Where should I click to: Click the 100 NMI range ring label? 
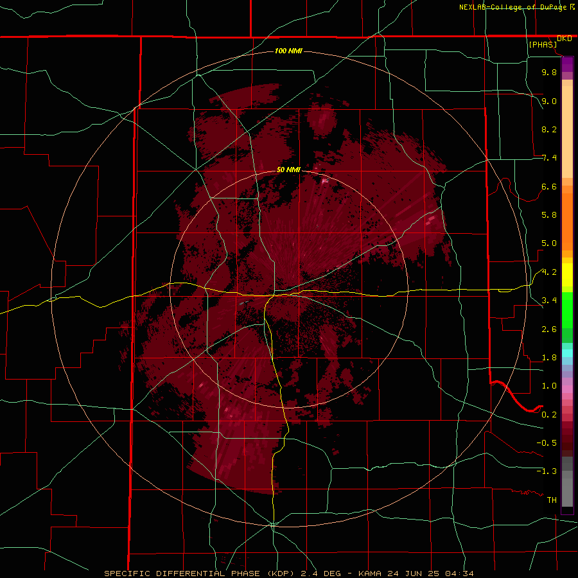click(288, 51)
